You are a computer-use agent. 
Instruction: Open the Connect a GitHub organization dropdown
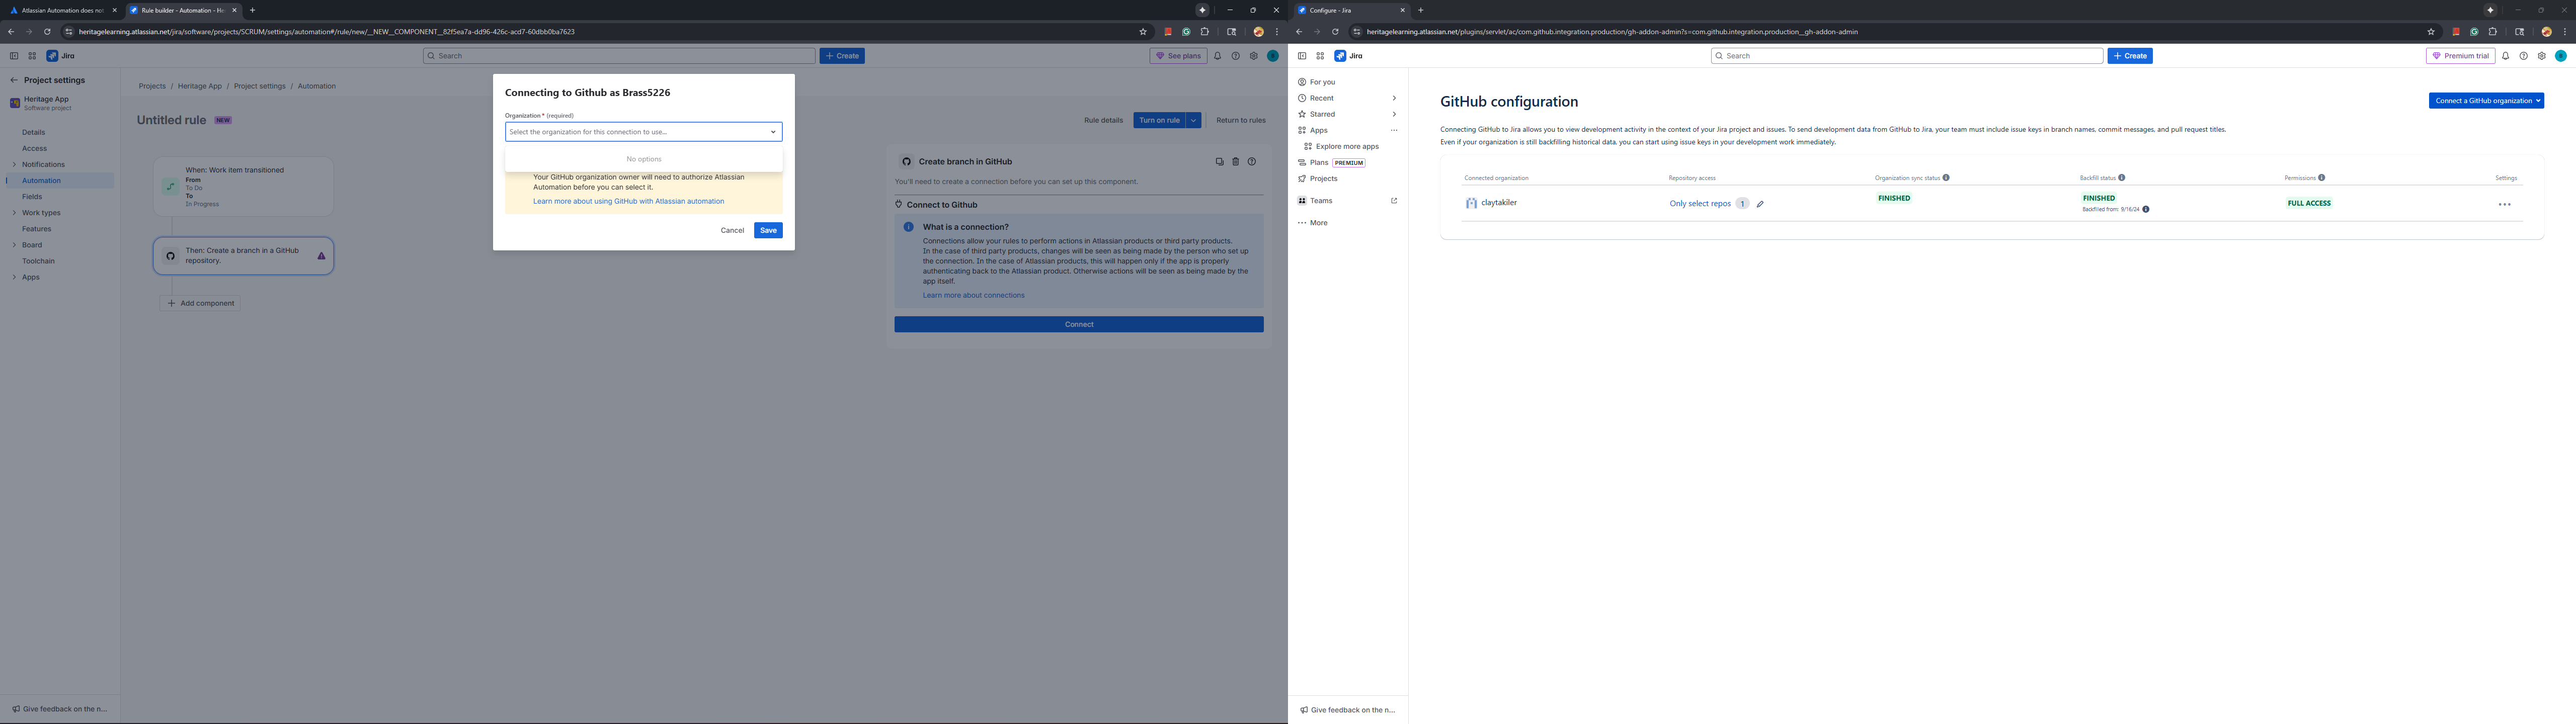click(2486, 100)
